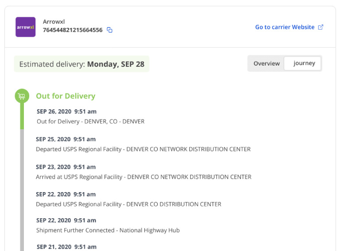Image resolution: width=340 pixels, height=251 pixels.
Task: Open the external link icon beside carrier website
Action: point(321,27)
